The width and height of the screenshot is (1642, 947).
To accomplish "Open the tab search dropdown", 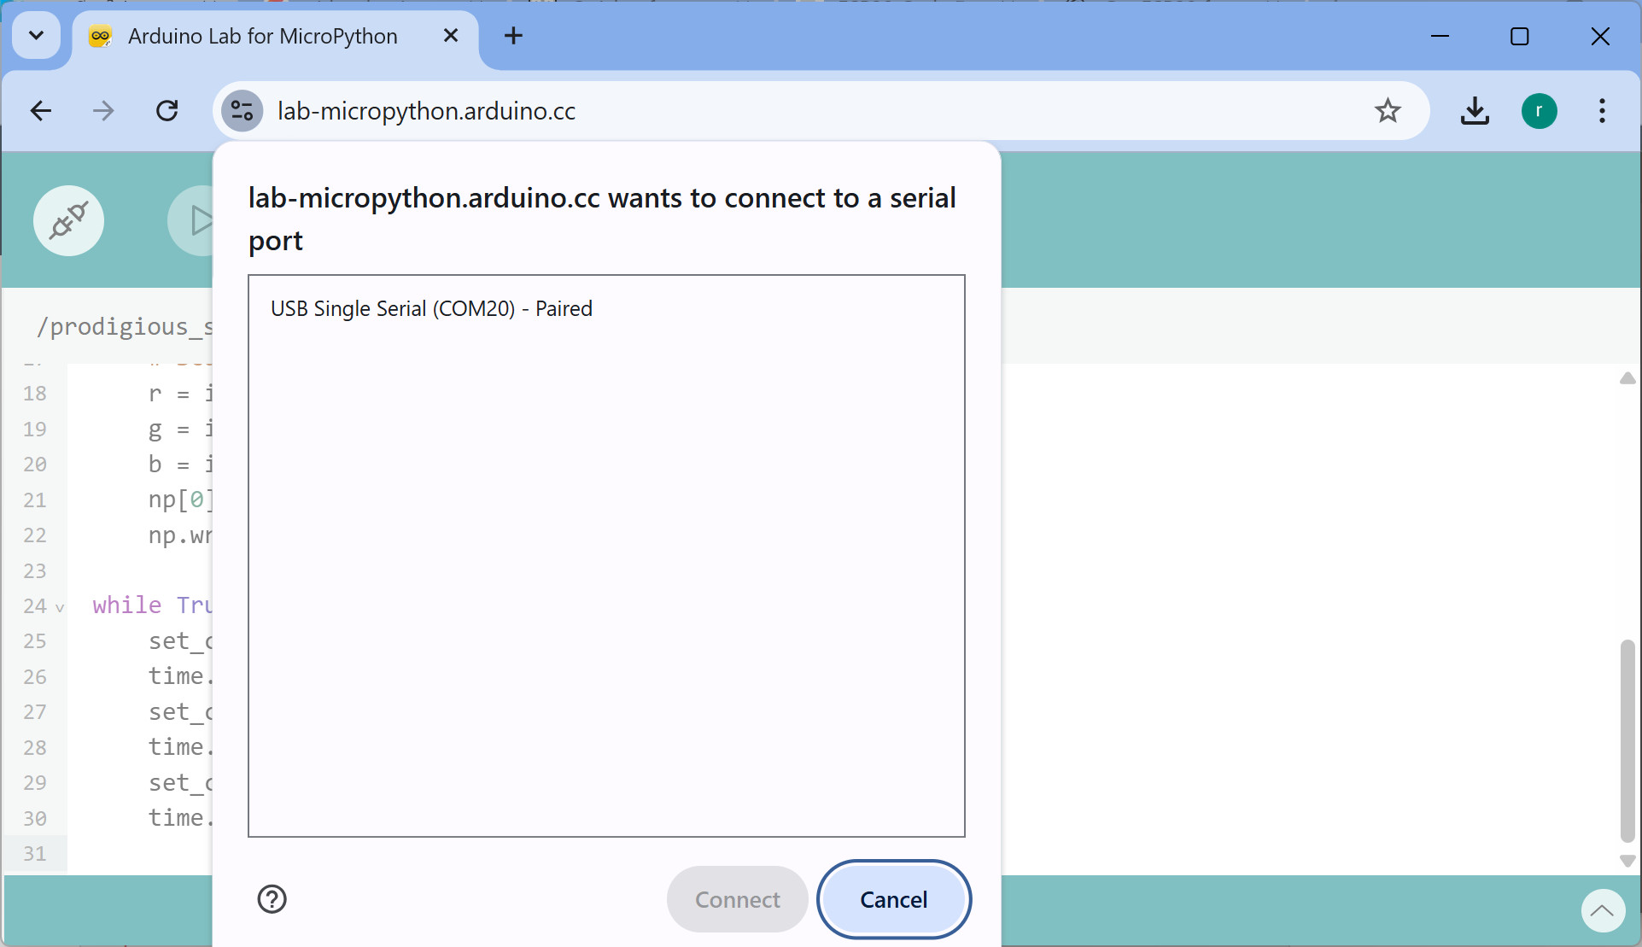I will click(x=36, y=35).
